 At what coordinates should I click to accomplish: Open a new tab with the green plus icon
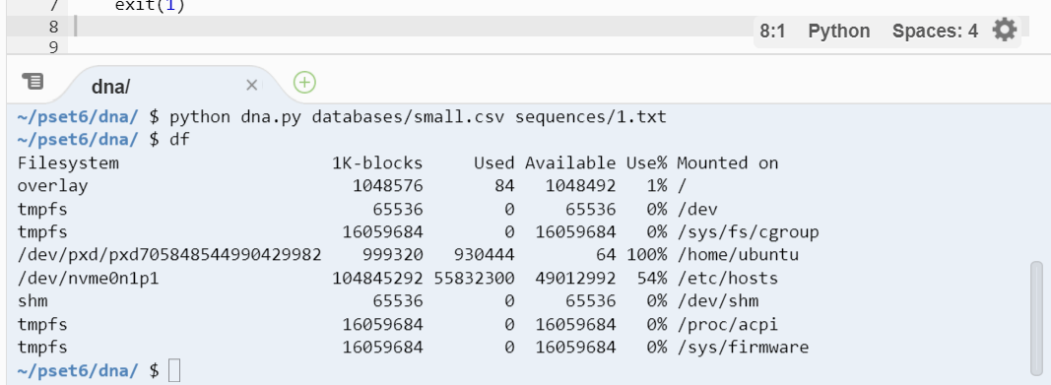pyautogui.click(x=305, y=83)
